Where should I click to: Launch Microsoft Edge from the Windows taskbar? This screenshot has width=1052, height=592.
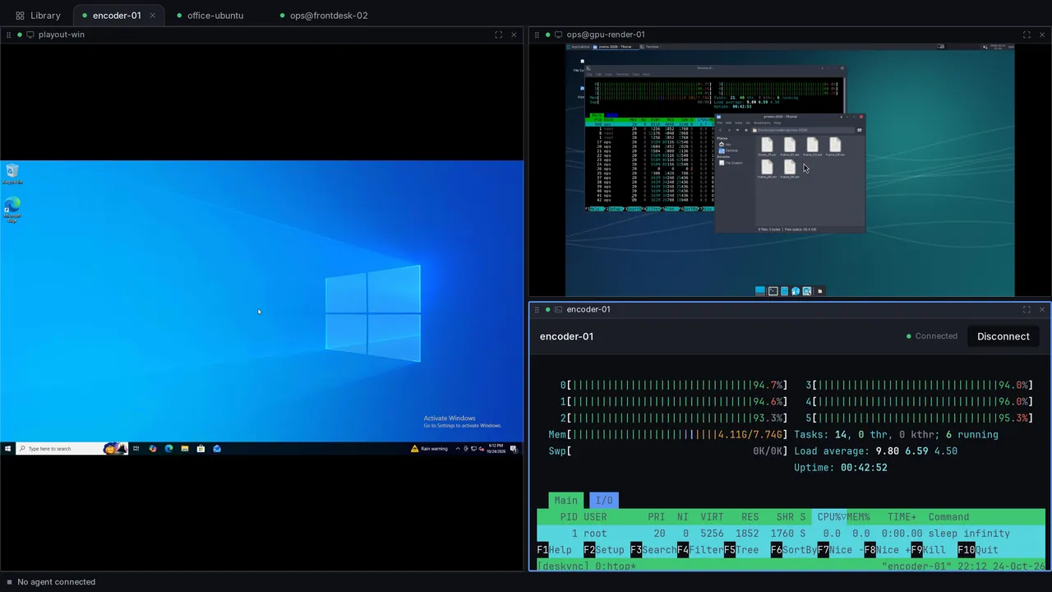click(x=168, y=449)
